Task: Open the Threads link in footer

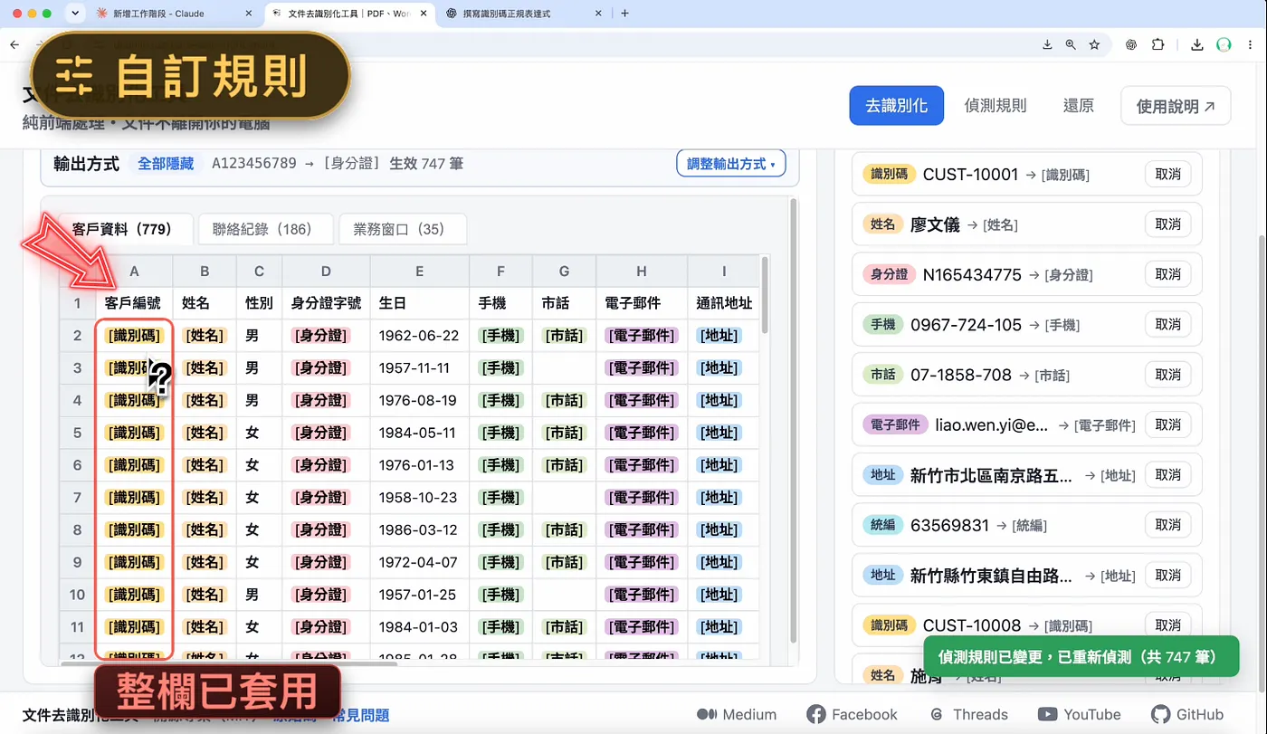Action: pyautogui.click(x=968, y=714)
